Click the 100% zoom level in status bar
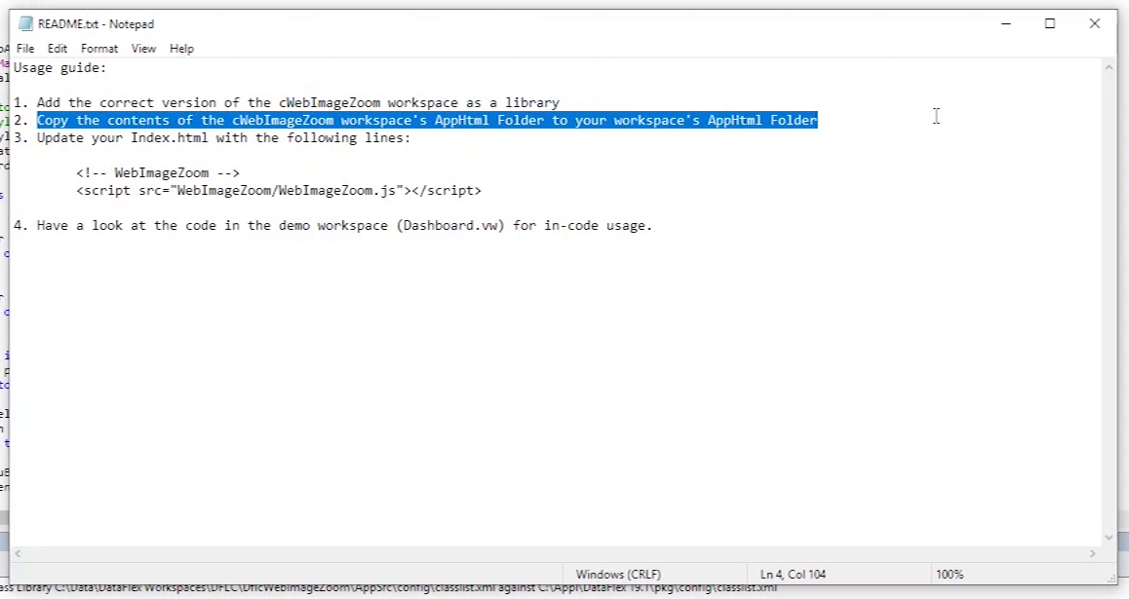This screenshot has height=599, width=1129. click(949, 575)
